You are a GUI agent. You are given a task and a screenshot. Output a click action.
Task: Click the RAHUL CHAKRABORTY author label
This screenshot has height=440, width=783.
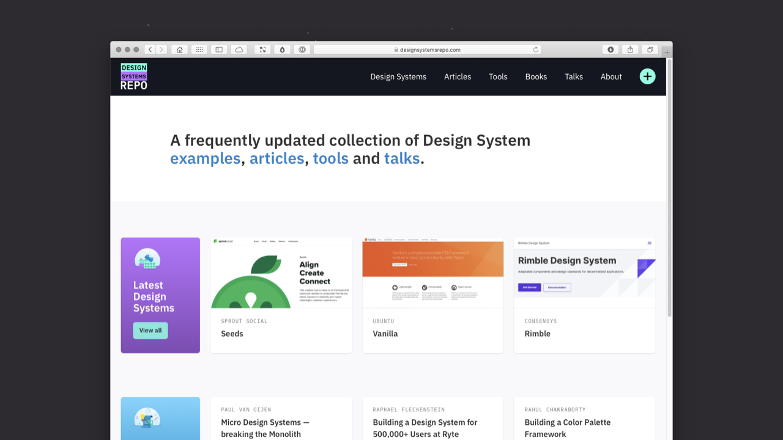pos(555,409)
